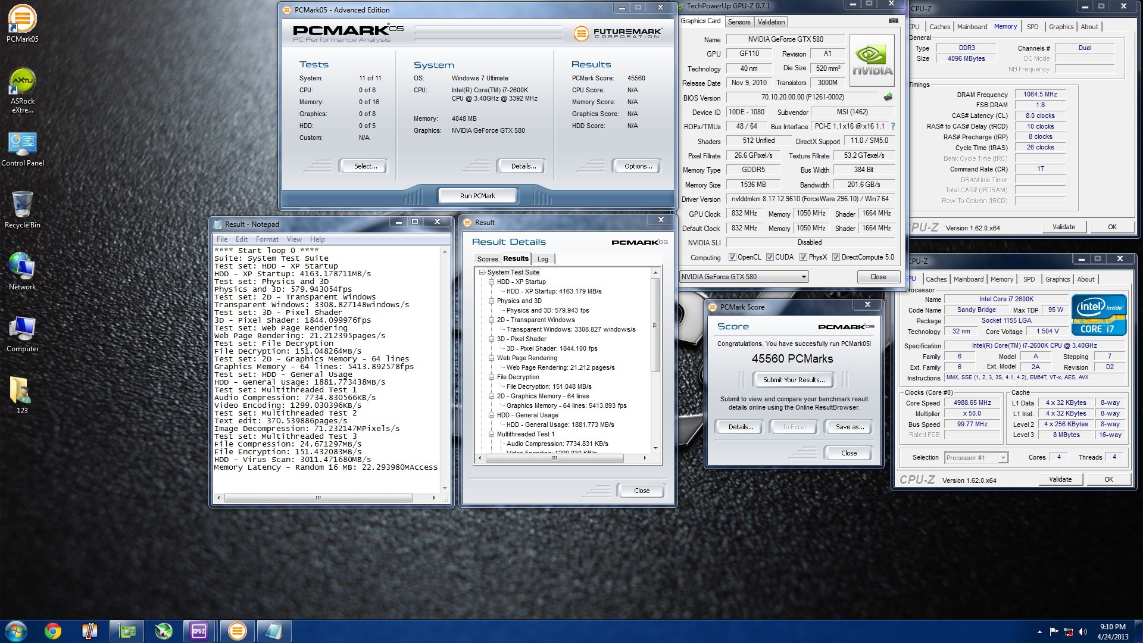Viewport: 1143px width, 643px height.
Task: Toggle the PhysX checkbox in GPU-Z
Action: coord(803,257)
